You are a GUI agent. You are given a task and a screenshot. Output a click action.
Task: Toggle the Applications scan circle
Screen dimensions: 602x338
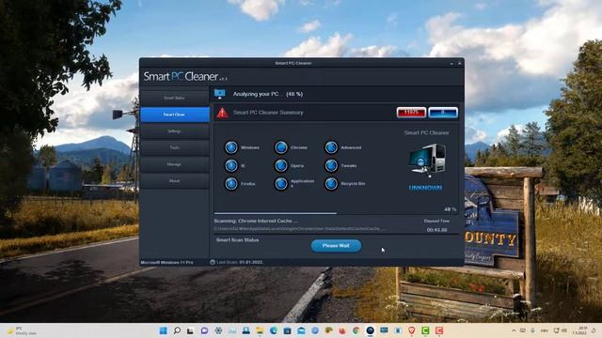281,184
